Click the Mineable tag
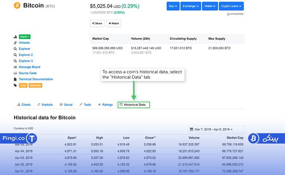Viewport: 285px width, 175px height. (35, 85)
